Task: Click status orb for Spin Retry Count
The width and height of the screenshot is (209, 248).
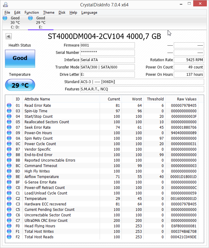Action: tap(9, 138)
